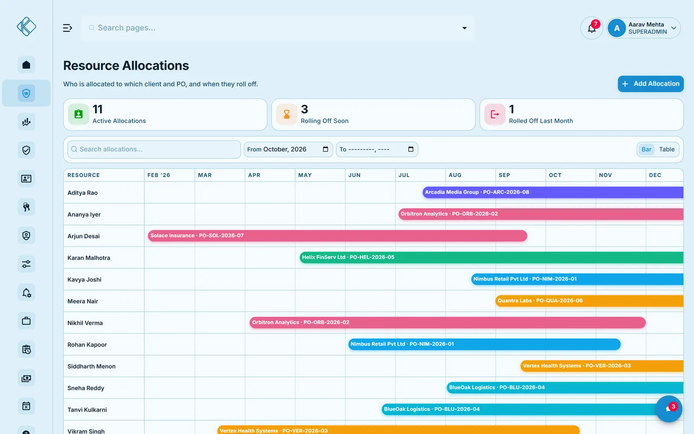
Task: Select Rohan Kapoor's Nimbus Retail bar
Action: [484, 344]
